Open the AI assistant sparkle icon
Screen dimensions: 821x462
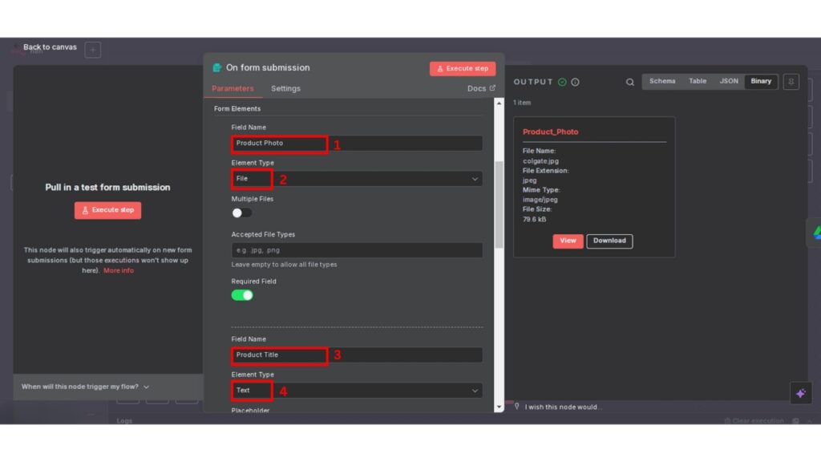tap(800, 393)
